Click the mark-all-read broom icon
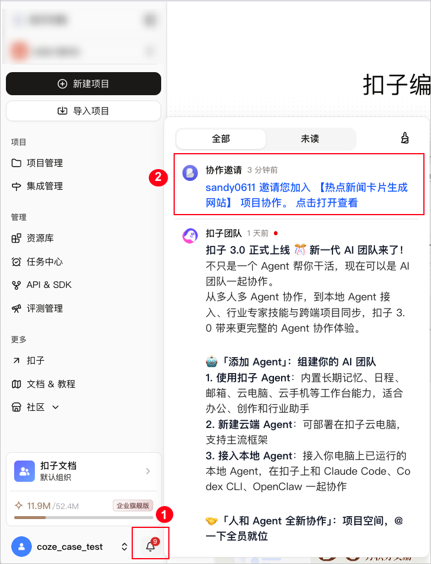This screenshot has height=564, width=431. coord(405,138)
